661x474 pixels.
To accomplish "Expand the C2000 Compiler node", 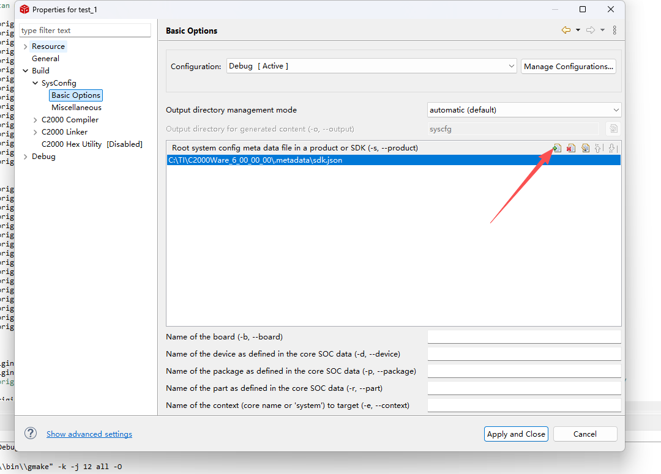I will (35, 120).
